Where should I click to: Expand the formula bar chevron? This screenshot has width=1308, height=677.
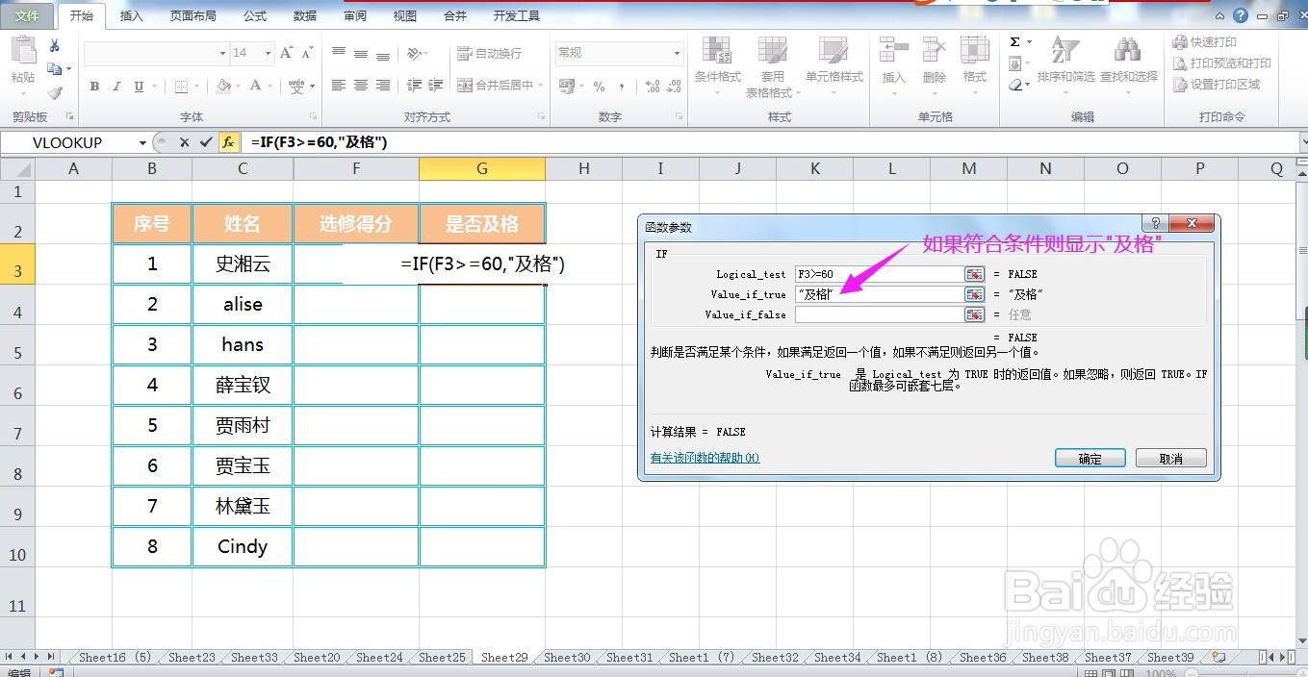tap(1302, 142)
